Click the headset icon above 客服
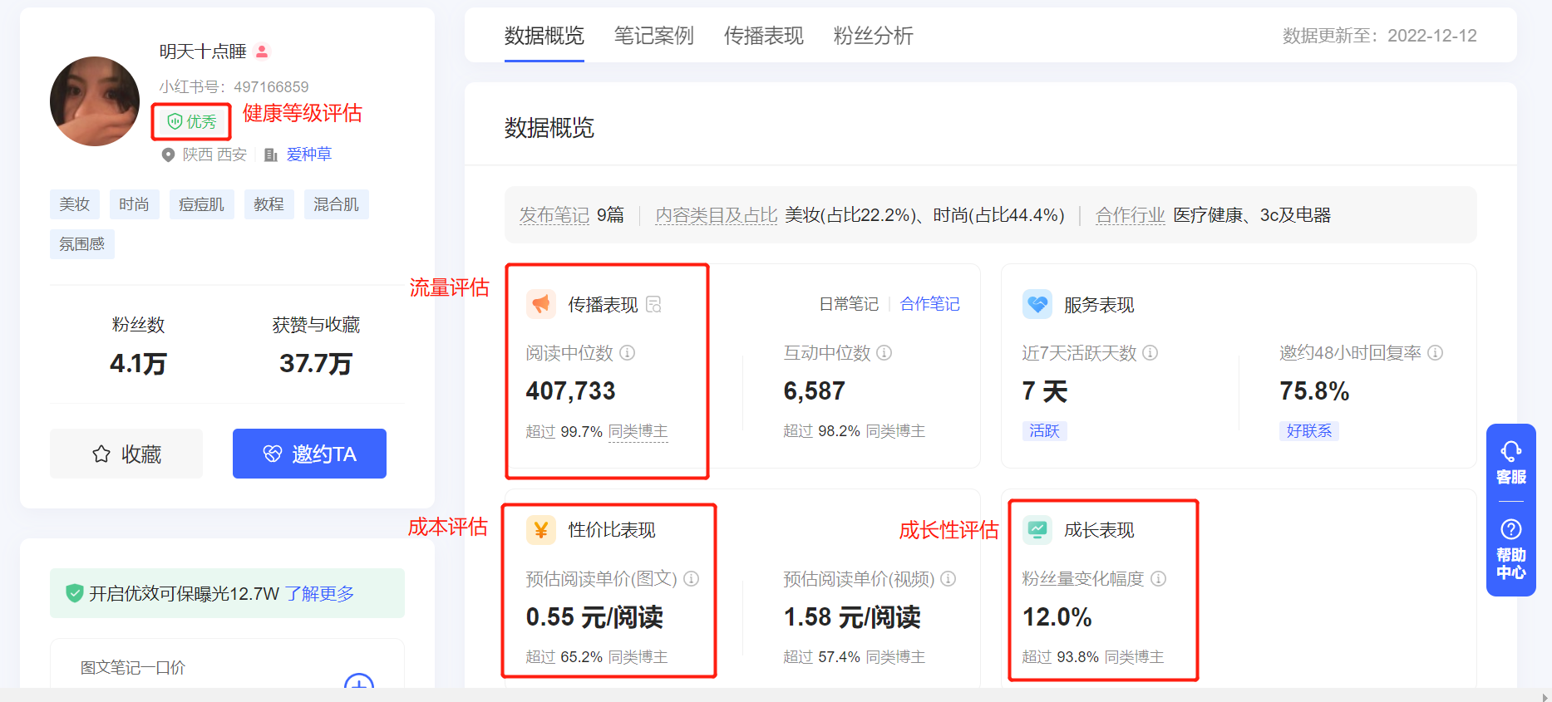The height and width of the screenshot is (702, 1552). [x=1510, y=451]
